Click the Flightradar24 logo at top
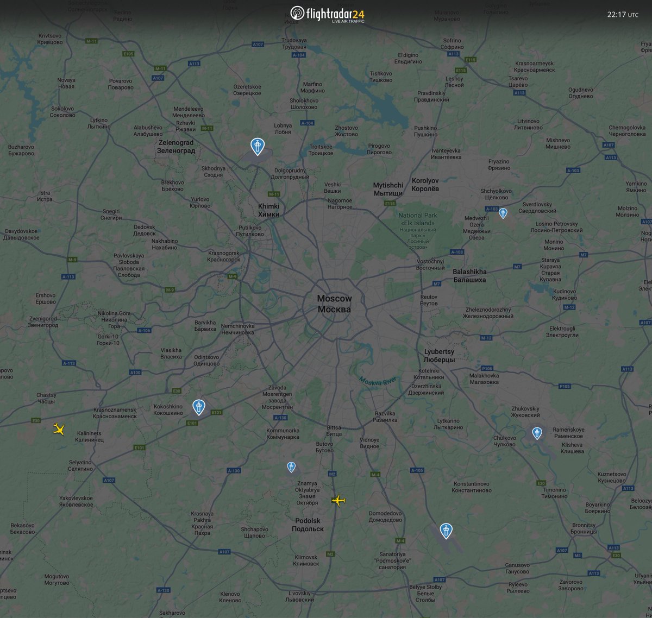Screen dimensions: 652x618 click(x=327, y=14)
